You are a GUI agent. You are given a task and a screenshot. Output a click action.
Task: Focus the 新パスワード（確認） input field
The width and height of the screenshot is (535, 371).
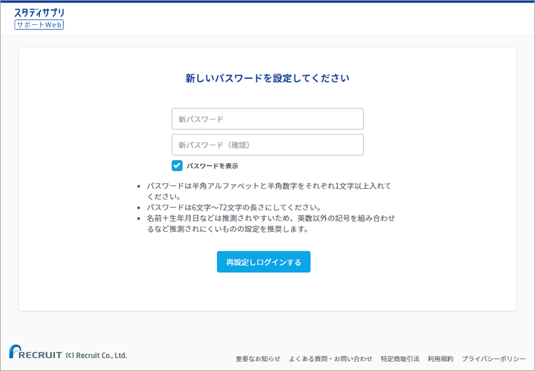click(x=267, y=145)
